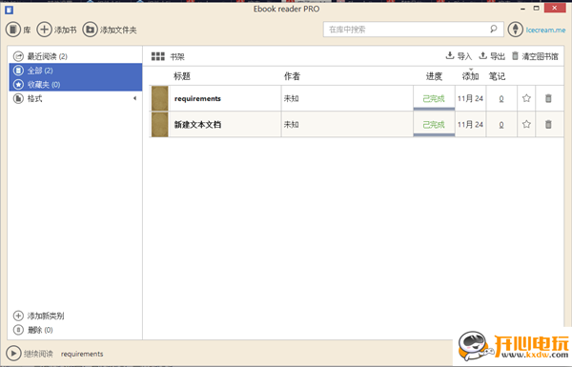The image size is (572, 367).
Task: Open the 新建文本文档 book cover thumbnail
Action: 160,125
